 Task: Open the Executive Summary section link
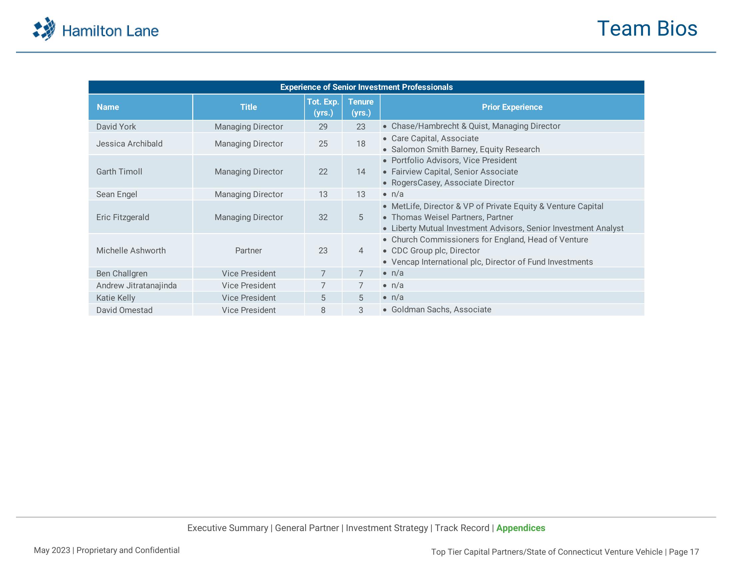pos(228,528)
